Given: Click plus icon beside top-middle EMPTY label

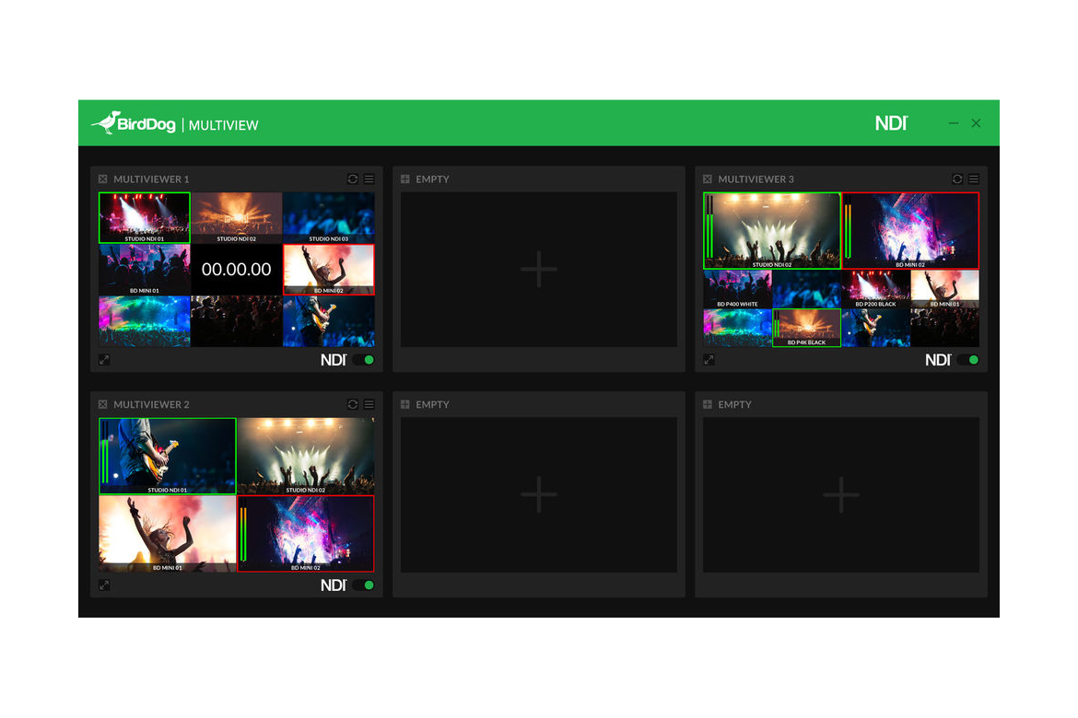Looking at the screenshot, I should pos(405,179).
